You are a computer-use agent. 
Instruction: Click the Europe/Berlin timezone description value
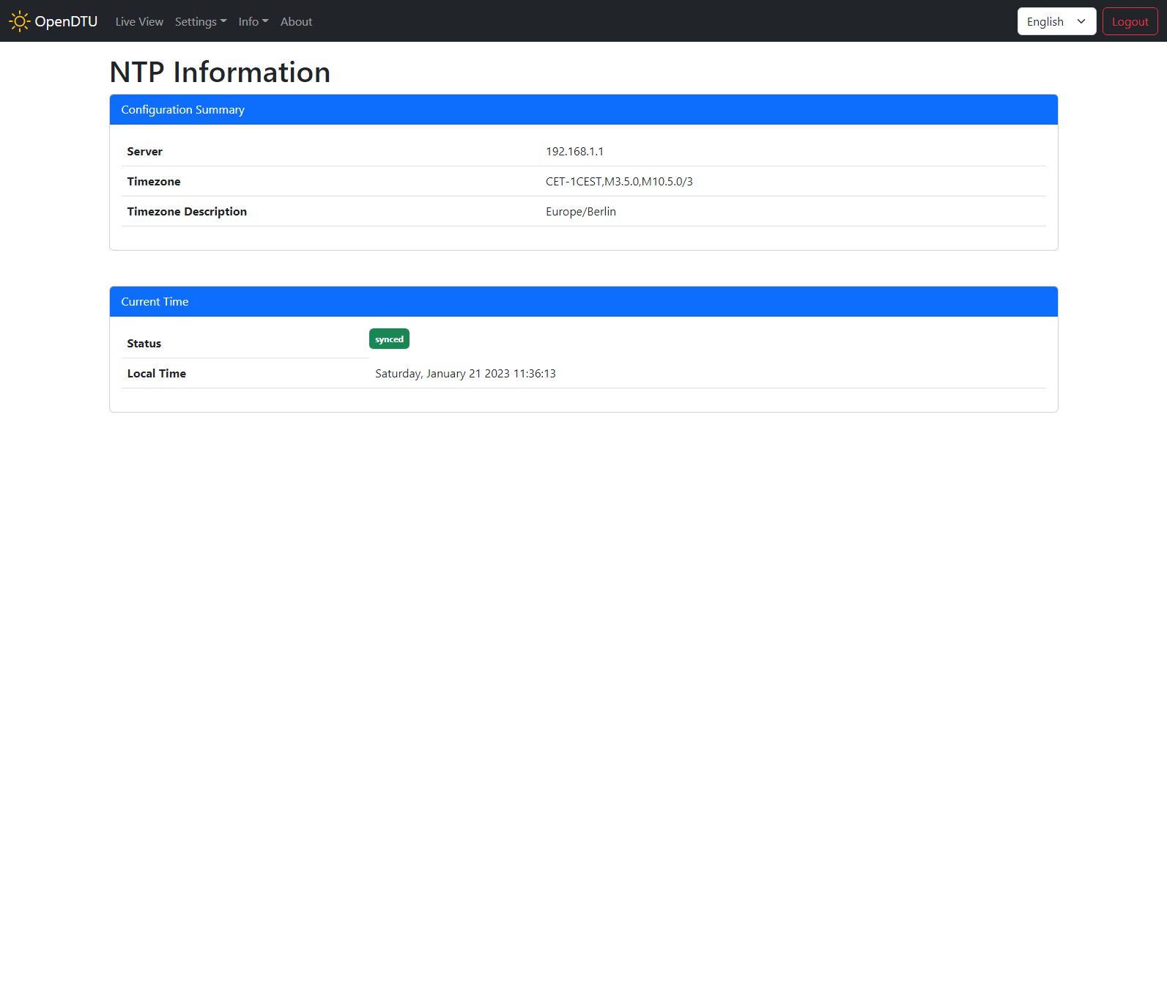pyautogui.click(x=580, y=212)
